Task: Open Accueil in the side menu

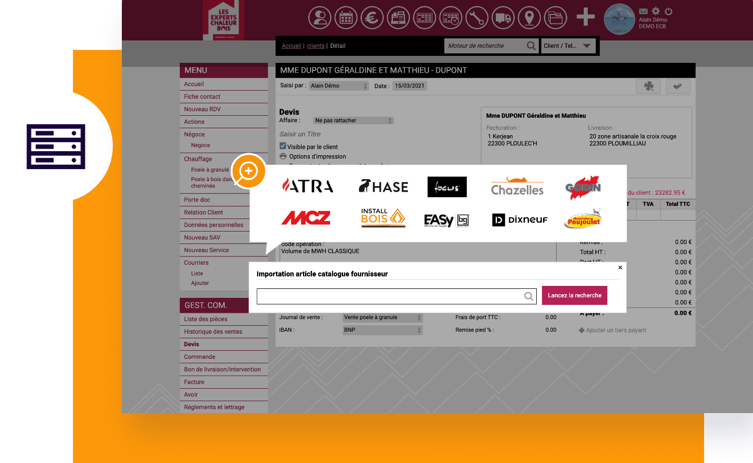Action: point(224,84)
